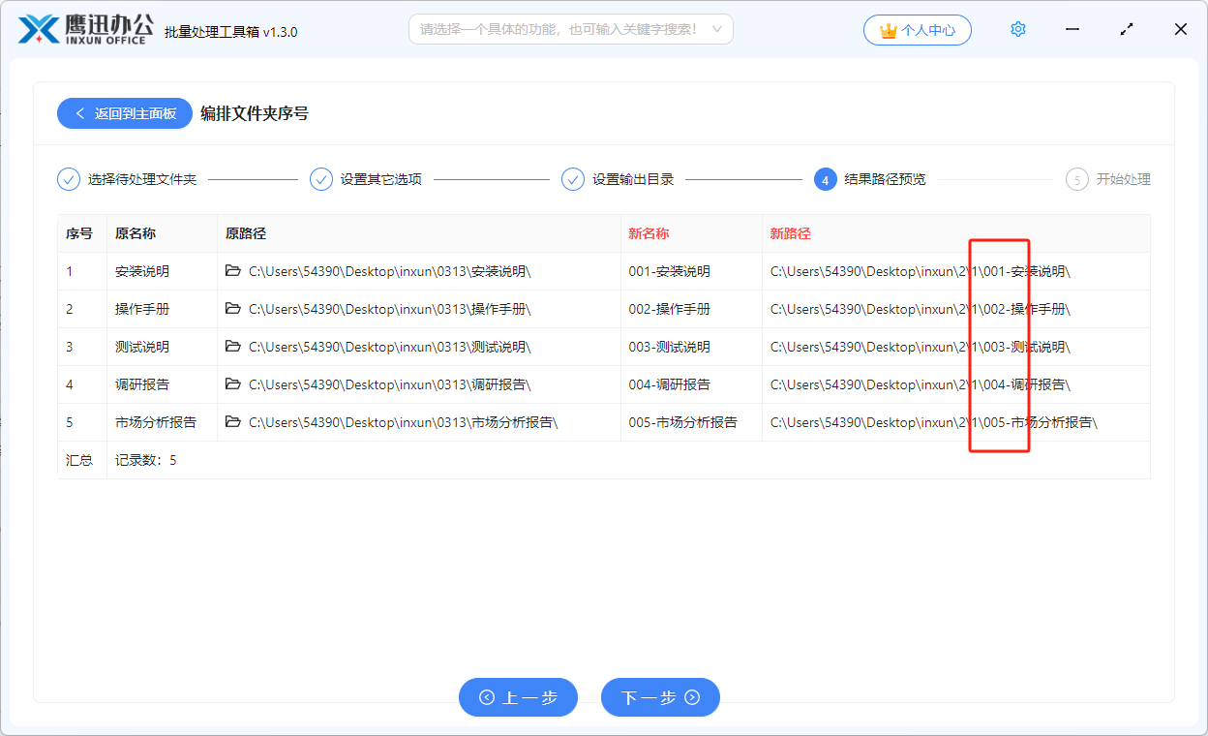The height and width of the screenshot is (736, 1208).
Task: Select original name cell 市场分析报告
Action: click(x=156, y=422)
